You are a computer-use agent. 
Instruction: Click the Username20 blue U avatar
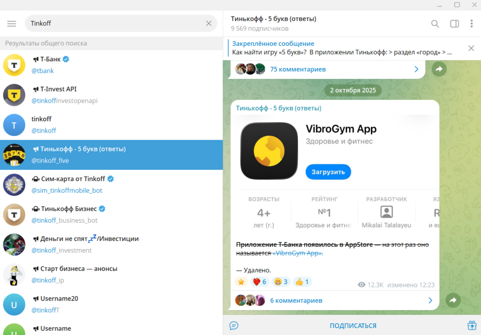[14, 305]
